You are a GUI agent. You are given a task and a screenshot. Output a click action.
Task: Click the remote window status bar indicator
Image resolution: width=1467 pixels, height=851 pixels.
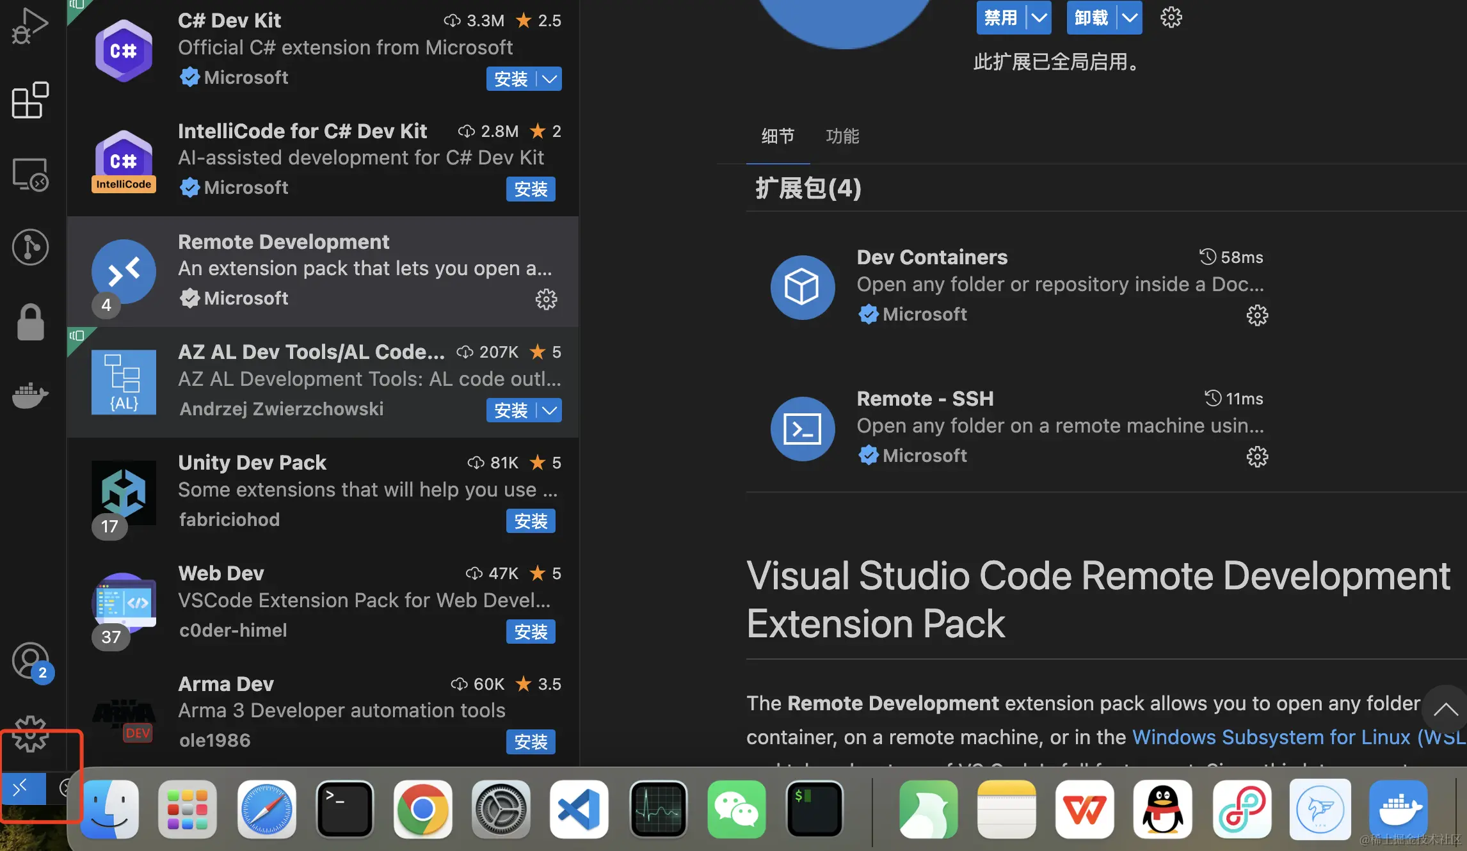pyautogui.click(x=22, y=788)
